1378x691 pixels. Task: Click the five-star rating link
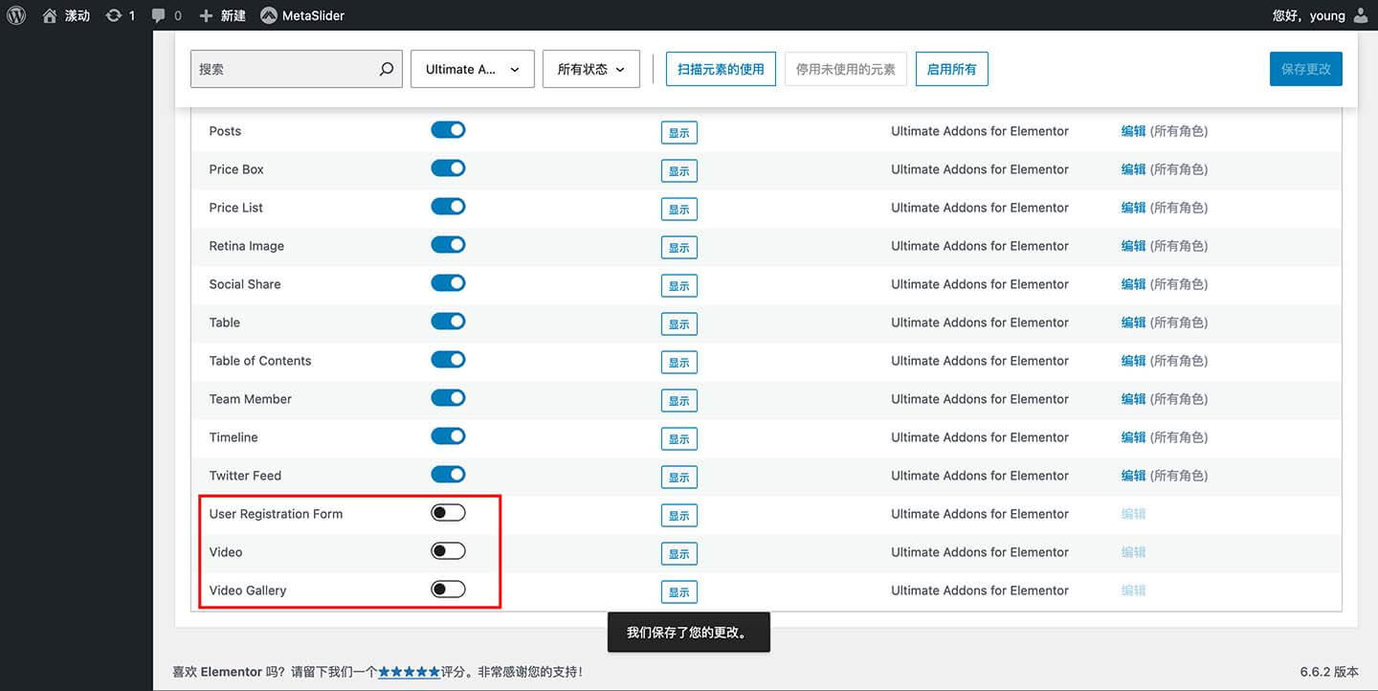pyautogui.click(x=409, y=672)
